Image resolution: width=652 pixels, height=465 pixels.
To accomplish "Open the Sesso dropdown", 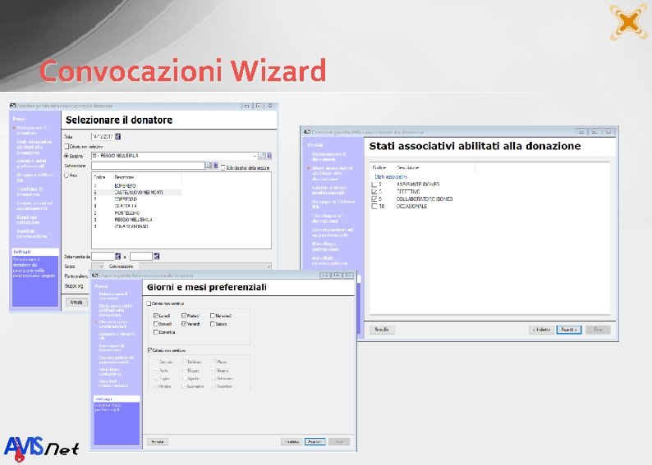I will pos(98,267).
